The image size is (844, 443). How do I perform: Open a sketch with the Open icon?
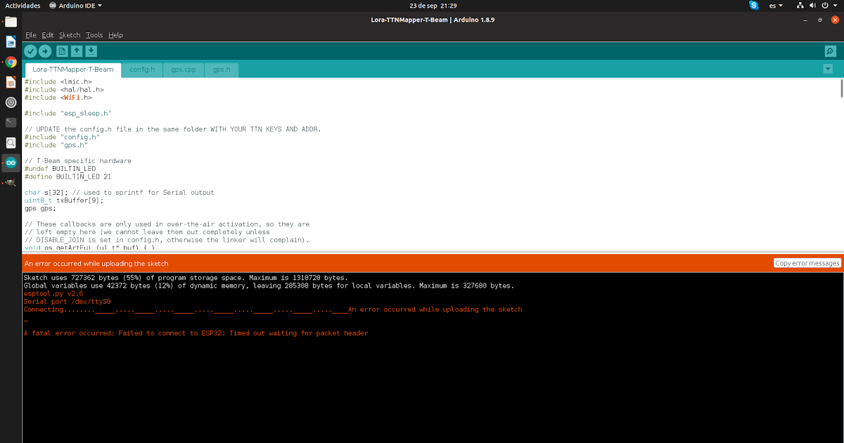77,51
